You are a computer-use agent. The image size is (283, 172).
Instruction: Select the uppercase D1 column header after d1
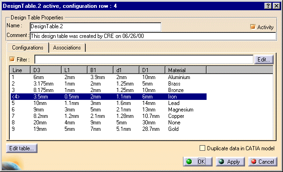(x=152, y=70)
